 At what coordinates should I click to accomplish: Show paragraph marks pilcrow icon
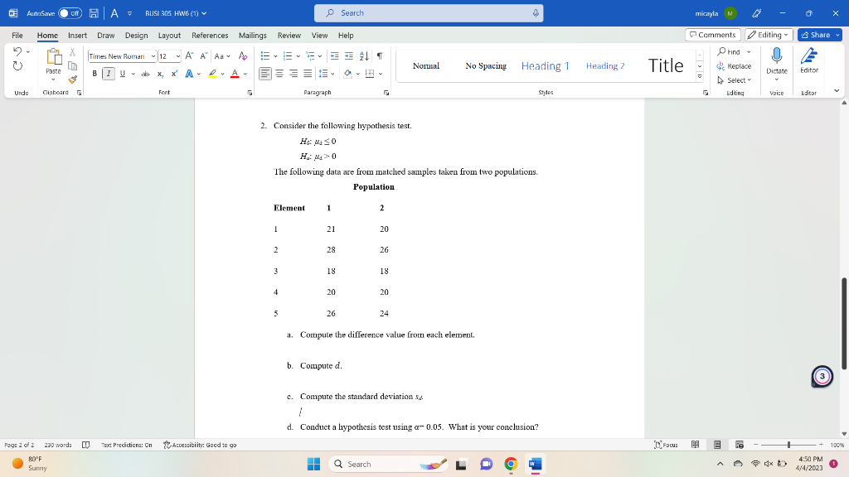pyautogui.click(x=380, y=55)
